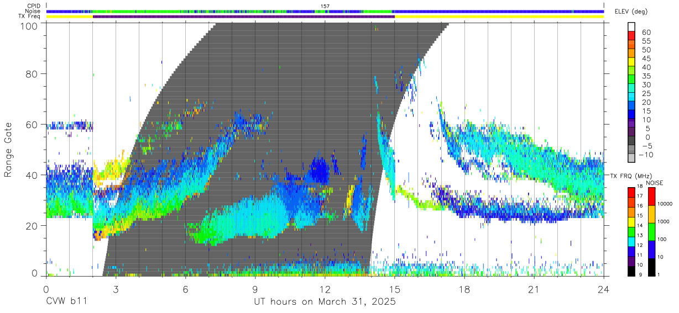Select the red swatch in TX FRQ colorbar

pyautogui.click(x=631, y=192)
